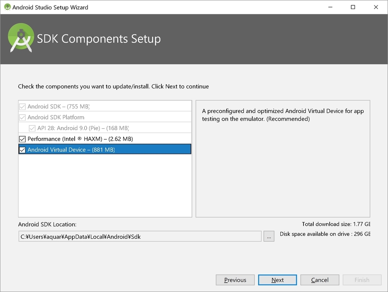
Task: Click the large Android Studio logo in header
Action: pyautogui.click(x=21, y=38)
